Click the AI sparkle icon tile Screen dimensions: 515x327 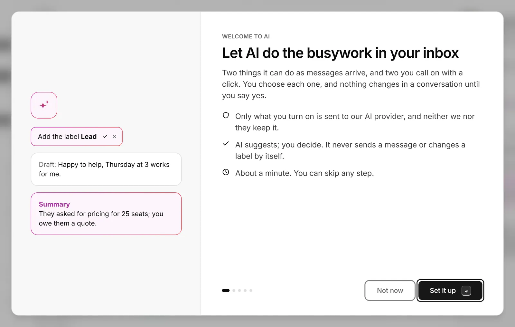click(44, 105)
